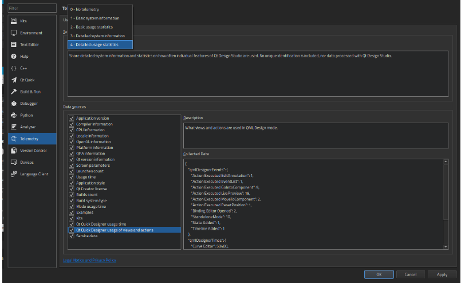
Task: Select the 'Build system type' row
Action: (x=124, y=201)
